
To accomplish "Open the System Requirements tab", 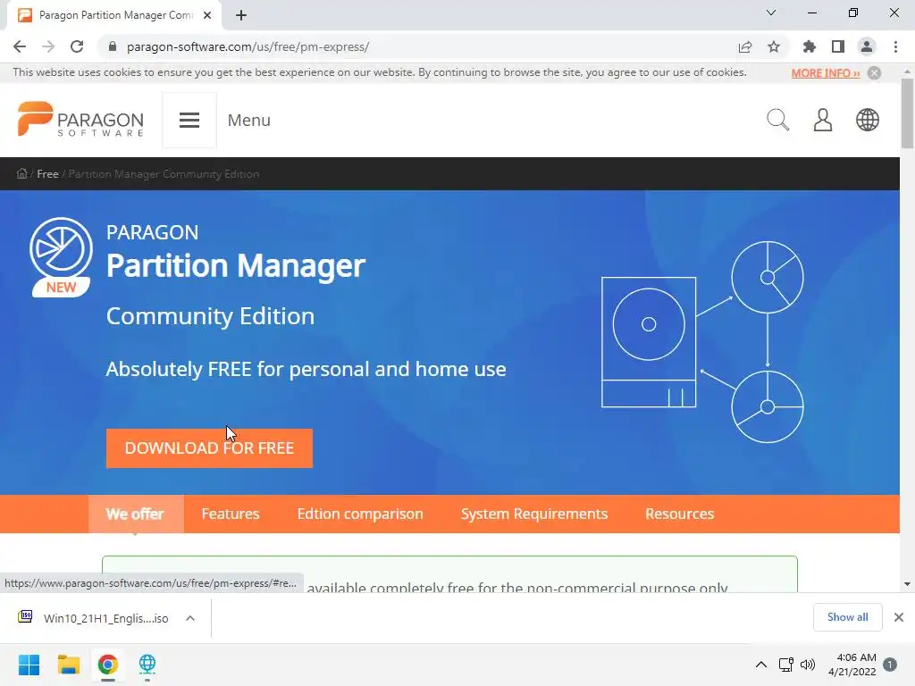I will pos(534,514).
